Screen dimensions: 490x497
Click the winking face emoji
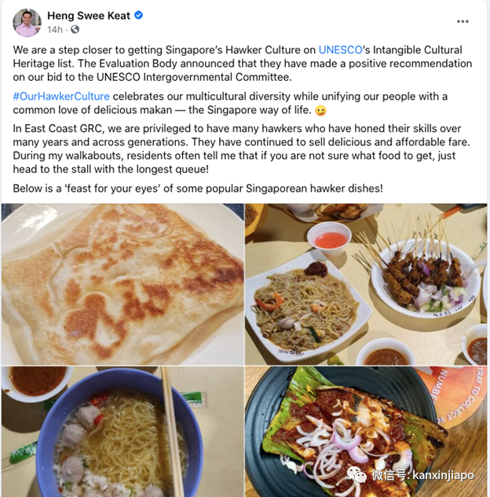pos(320,111)
